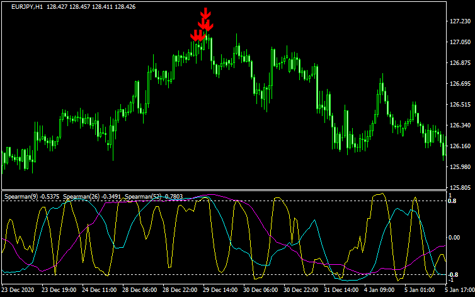The width and height of the screenshot is (475, 297).
Task: Click the 126.875 price scale value
Action: tap(459, 63)
